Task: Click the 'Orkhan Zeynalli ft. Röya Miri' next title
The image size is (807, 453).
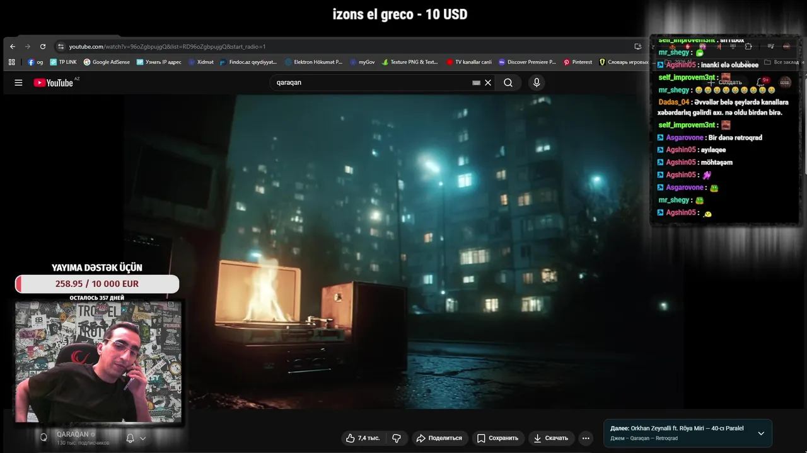Action: 687,428
